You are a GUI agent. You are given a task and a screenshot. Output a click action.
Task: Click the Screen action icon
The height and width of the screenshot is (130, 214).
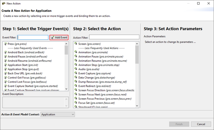point(76,44)
